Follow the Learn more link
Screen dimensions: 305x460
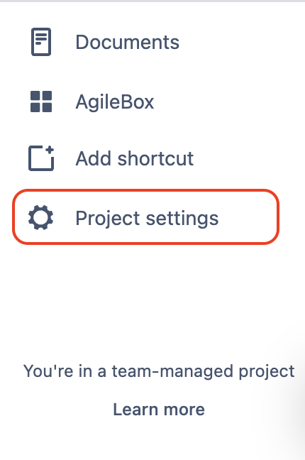tap(159, 410)
